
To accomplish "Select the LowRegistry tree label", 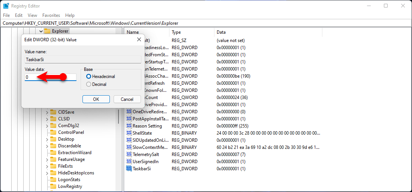I will coord(70,186).
